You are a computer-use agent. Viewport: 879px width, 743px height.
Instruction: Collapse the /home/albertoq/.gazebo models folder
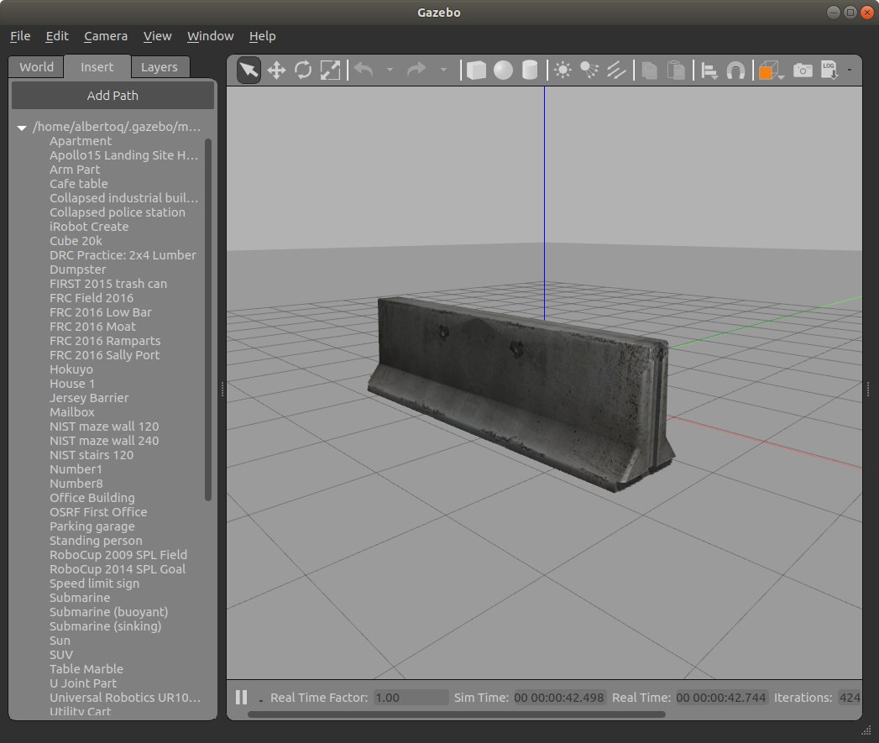tap(22, 128)
